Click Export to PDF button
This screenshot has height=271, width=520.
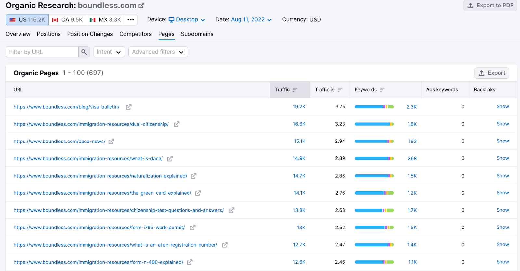(490, 6)
